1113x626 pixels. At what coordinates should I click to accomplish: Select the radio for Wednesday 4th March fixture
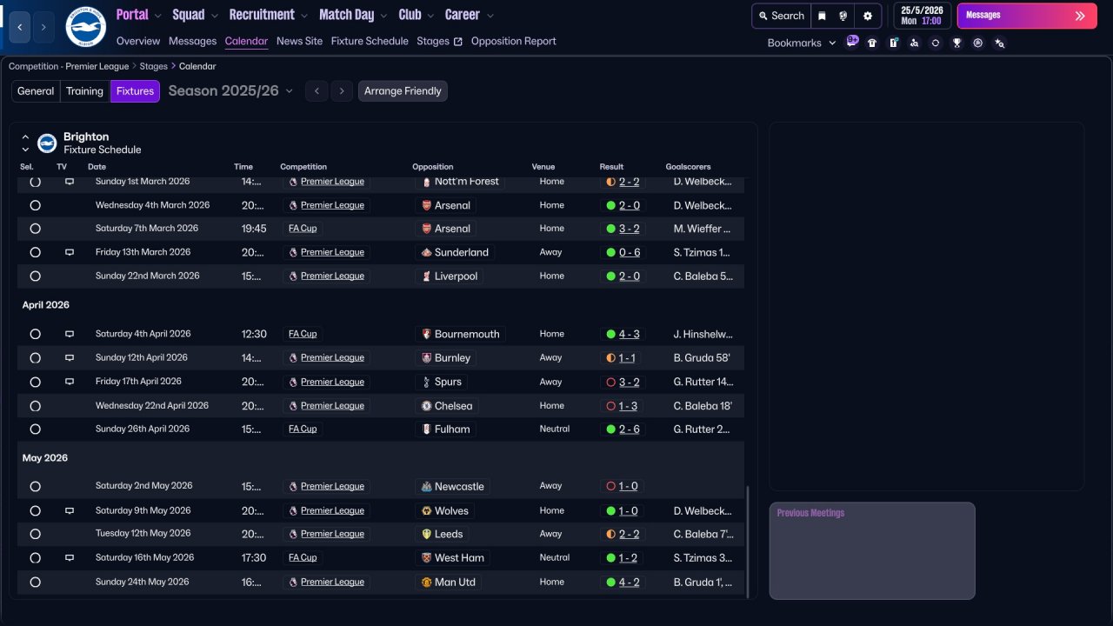35,205
